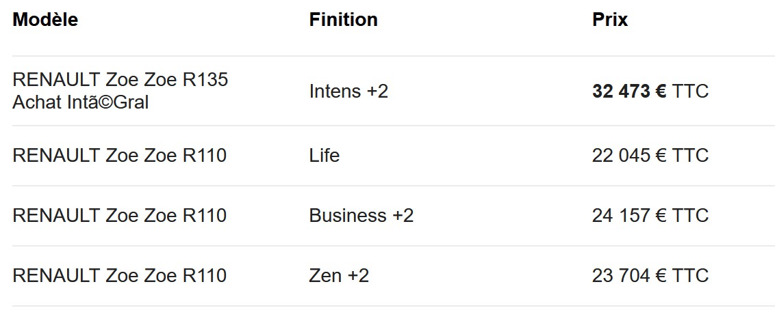
Task: Click the model name in the Life row
Action: pyautogui.click(x=119, y=156)
